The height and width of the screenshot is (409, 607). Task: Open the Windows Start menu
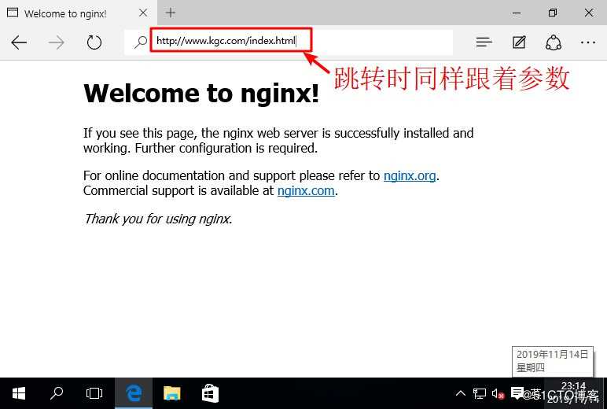19,393
